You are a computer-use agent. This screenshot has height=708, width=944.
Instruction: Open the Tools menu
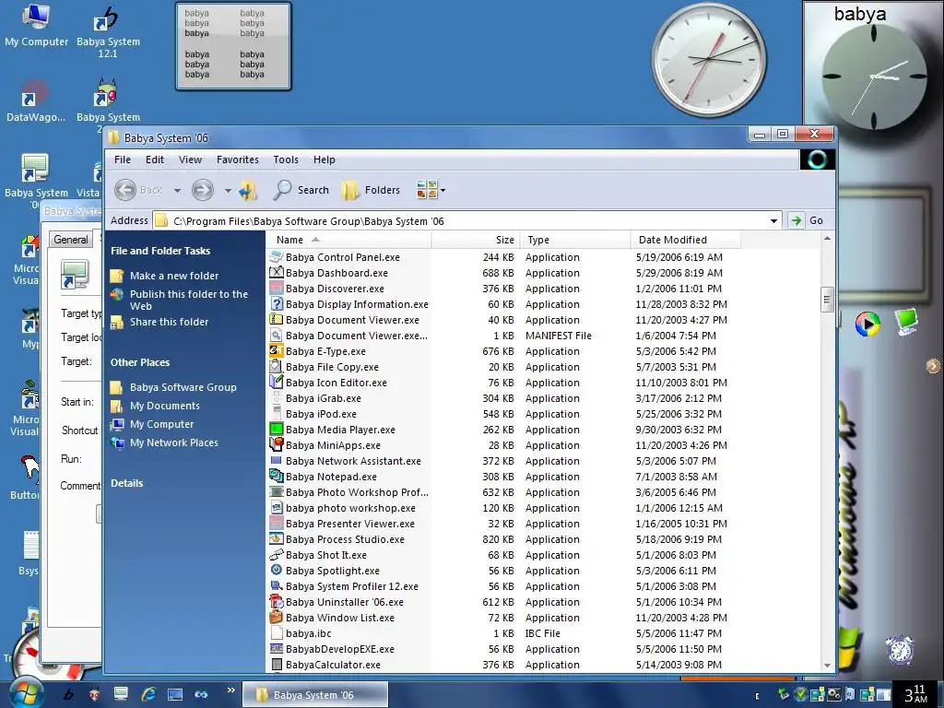pyautogui.click(x=286, y=159)
